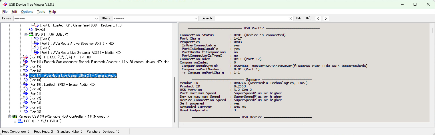The height and width of the screenshot is (135, 435).
Task: Clear the search field with X
Action: coord(291,18)
